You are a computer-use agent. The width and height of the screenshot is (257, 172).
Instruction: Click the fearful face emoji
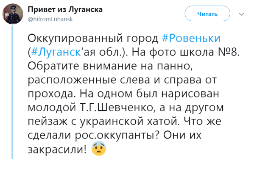[x=98, y=149]
